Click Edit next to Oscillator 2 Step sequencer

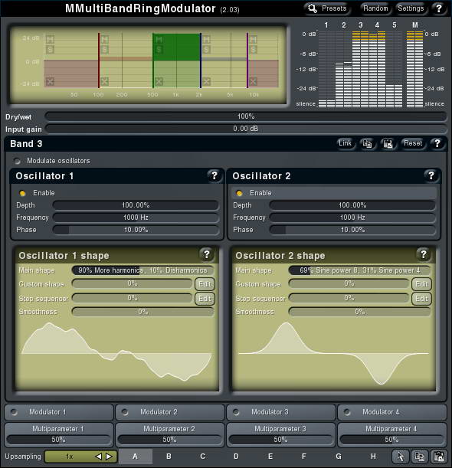[421, 299]
